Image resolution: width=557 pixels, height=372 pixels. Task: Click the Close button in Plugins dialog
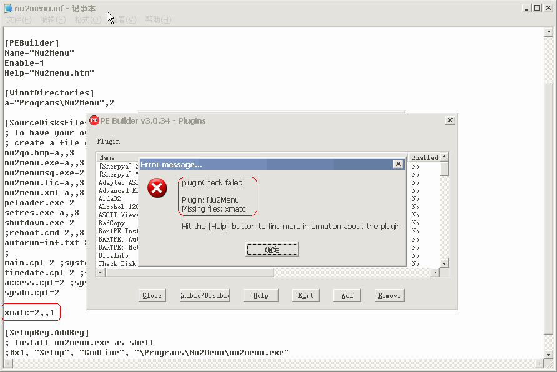(x=152, y=295)
